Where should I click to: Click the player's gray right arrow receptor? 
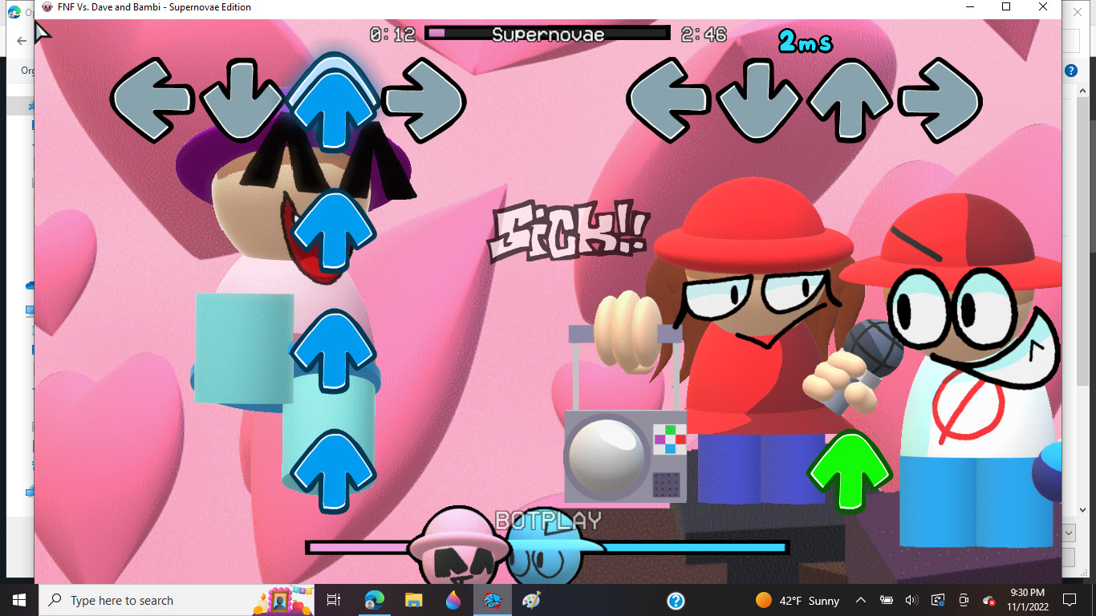point(940,100)
